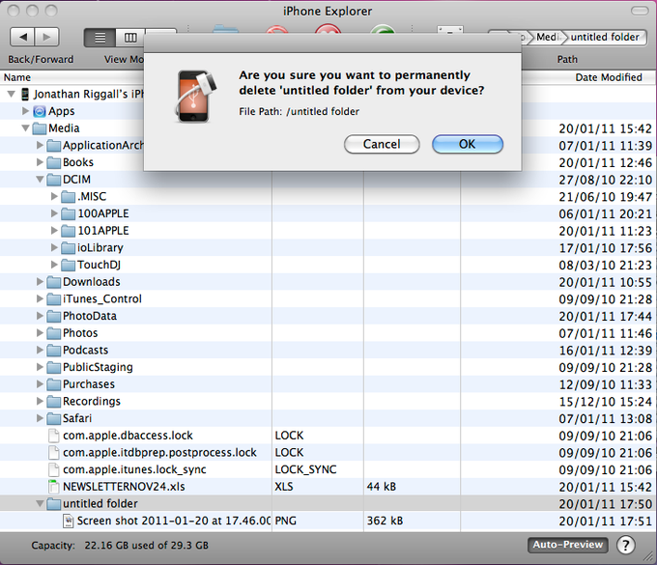Click the Downloads folder icon
The image size is (657, 565).
(x=54, y=282)
